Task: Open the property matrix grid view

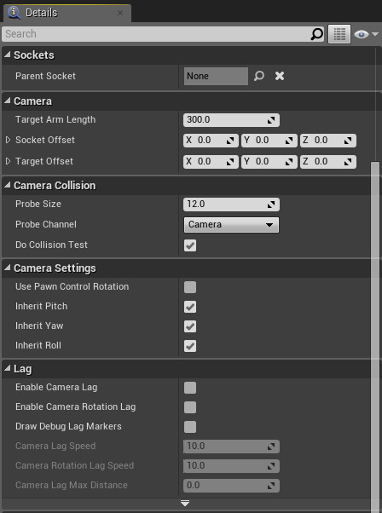Action: point(339,34)
